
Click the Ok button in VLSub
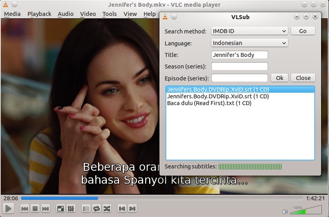coord(280,78)
